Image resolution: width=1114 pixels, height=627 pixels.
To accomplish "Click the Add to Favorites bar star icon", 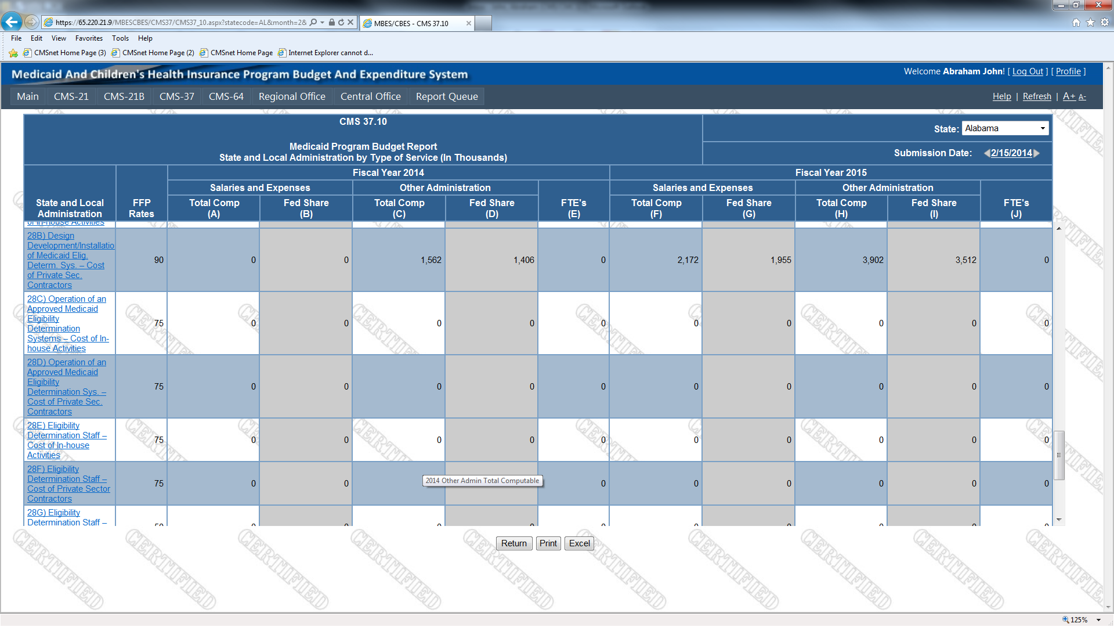I will tap(13, 53).
